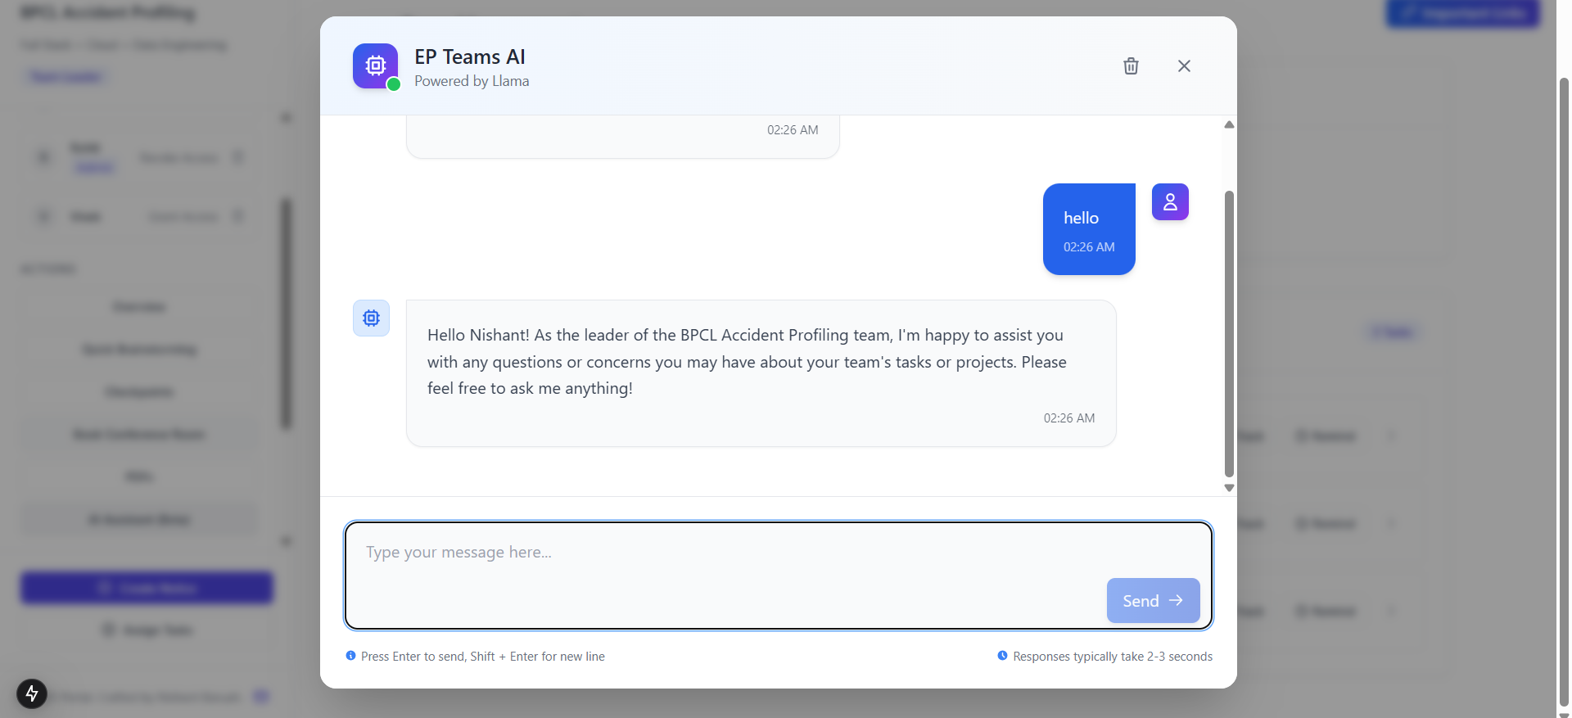Image resolution: width=1572 pixels, height=718 pixels.
Task: Click the 'Hello Nishant!' reply text
Action: point(747,362)
